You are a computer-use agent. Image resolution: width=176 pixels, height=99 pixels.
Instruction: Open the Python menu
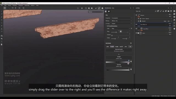(33, 5)
